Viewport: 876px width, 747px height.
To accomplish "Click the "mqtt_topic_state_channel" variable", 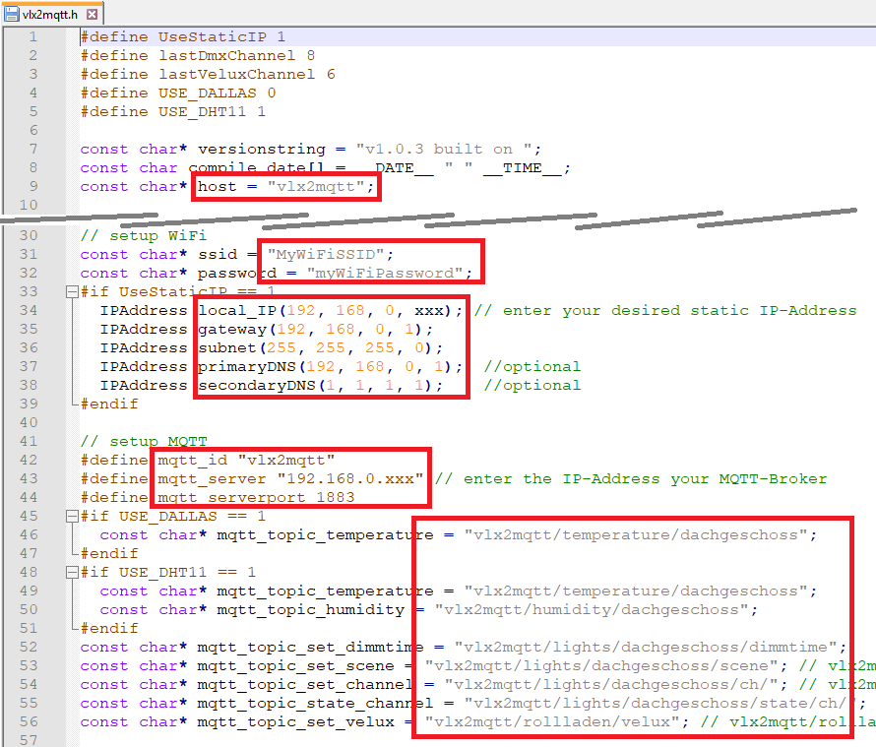I will [x=315, y=704].
